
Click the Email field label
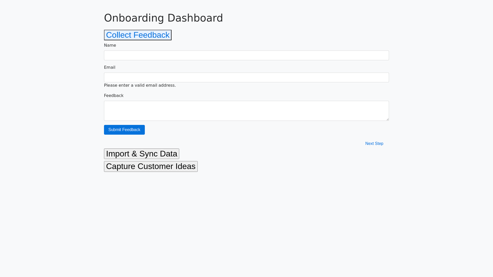tap(110, 67)
